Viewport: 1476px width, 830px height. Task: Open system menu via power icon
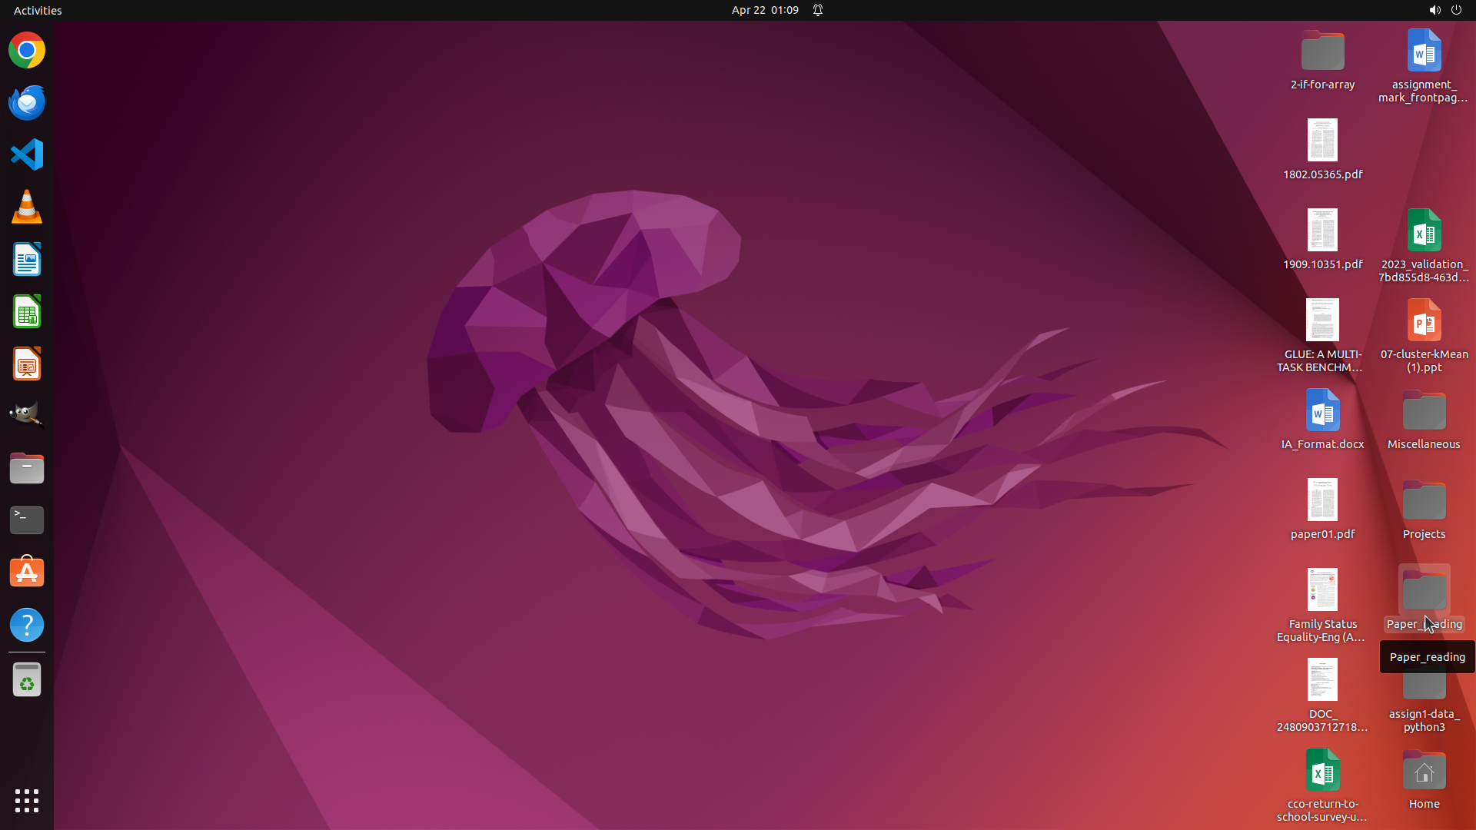tap(1456, 10)
